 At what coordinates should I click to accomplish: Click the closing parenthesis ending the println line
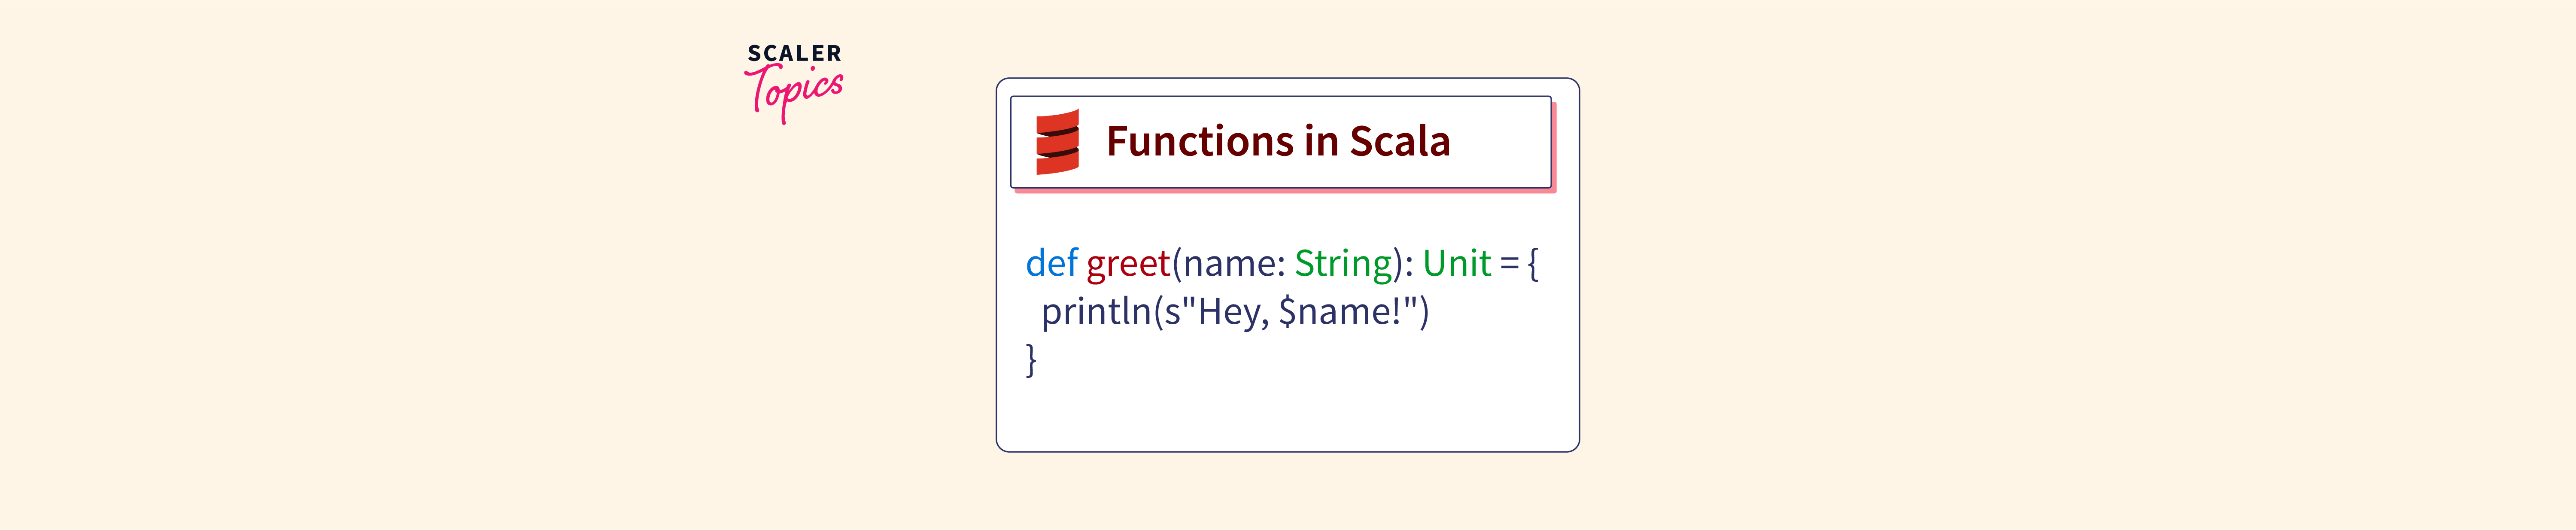1424,312
